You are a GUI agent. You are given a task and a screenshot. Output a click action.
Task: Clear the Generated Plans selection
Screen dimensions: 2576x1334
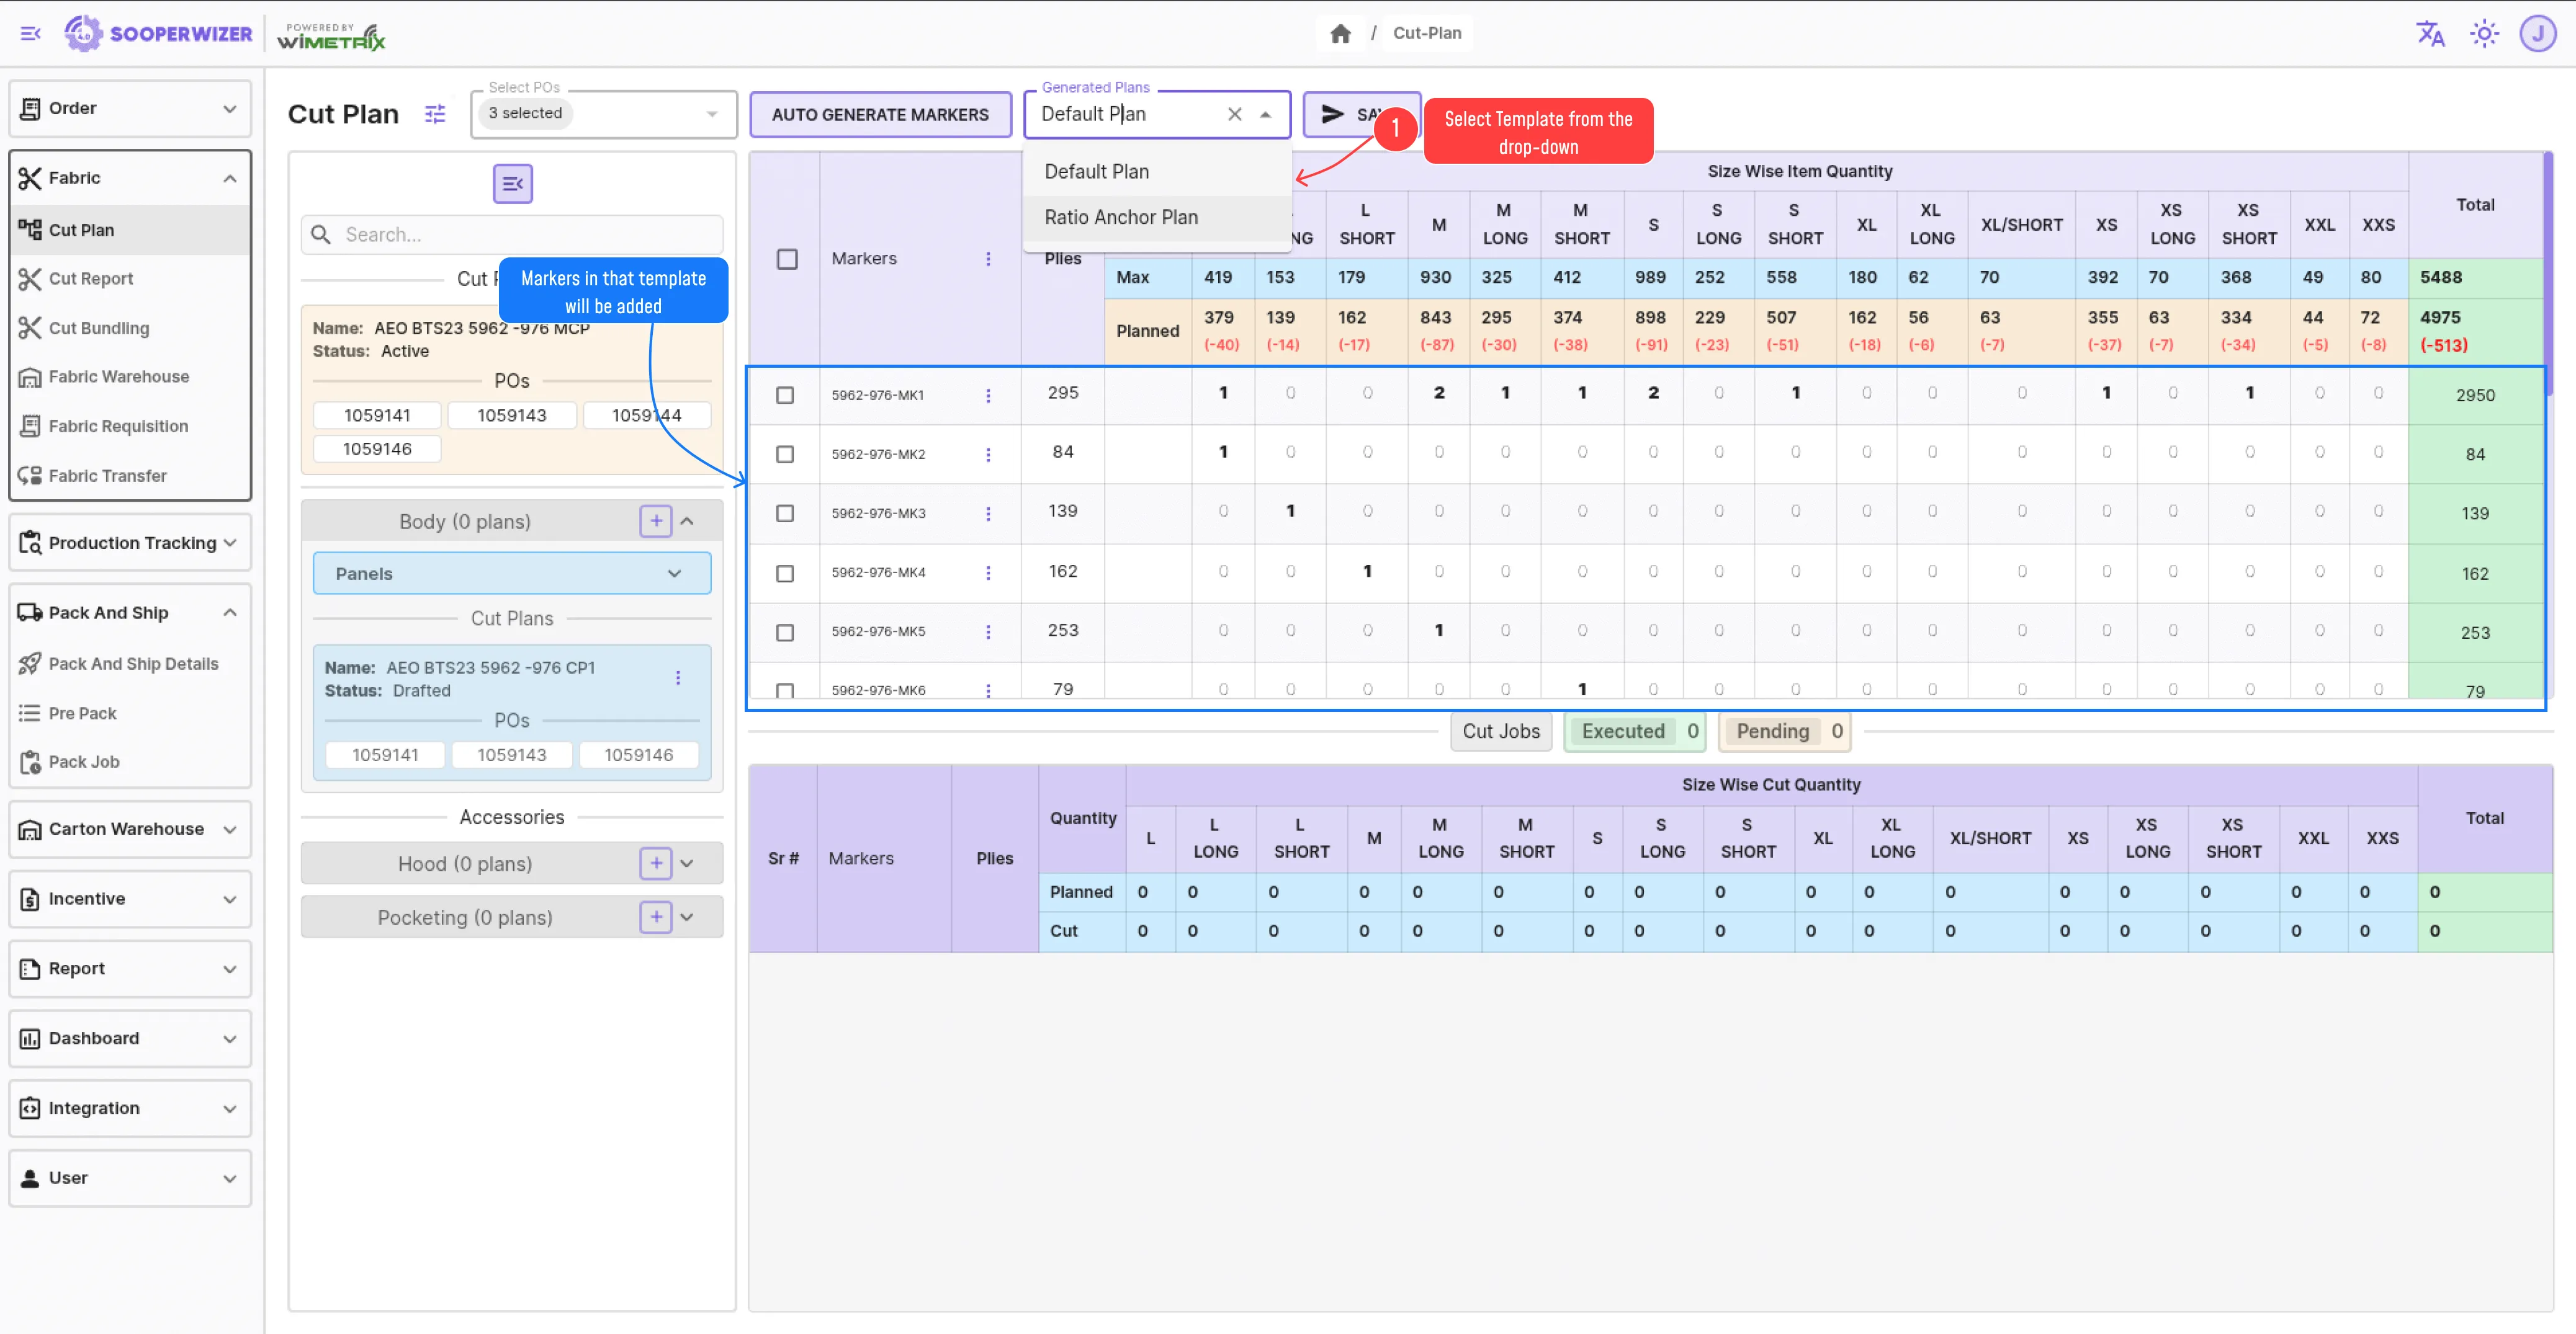pyautogui.click(x=1234, y=114)
